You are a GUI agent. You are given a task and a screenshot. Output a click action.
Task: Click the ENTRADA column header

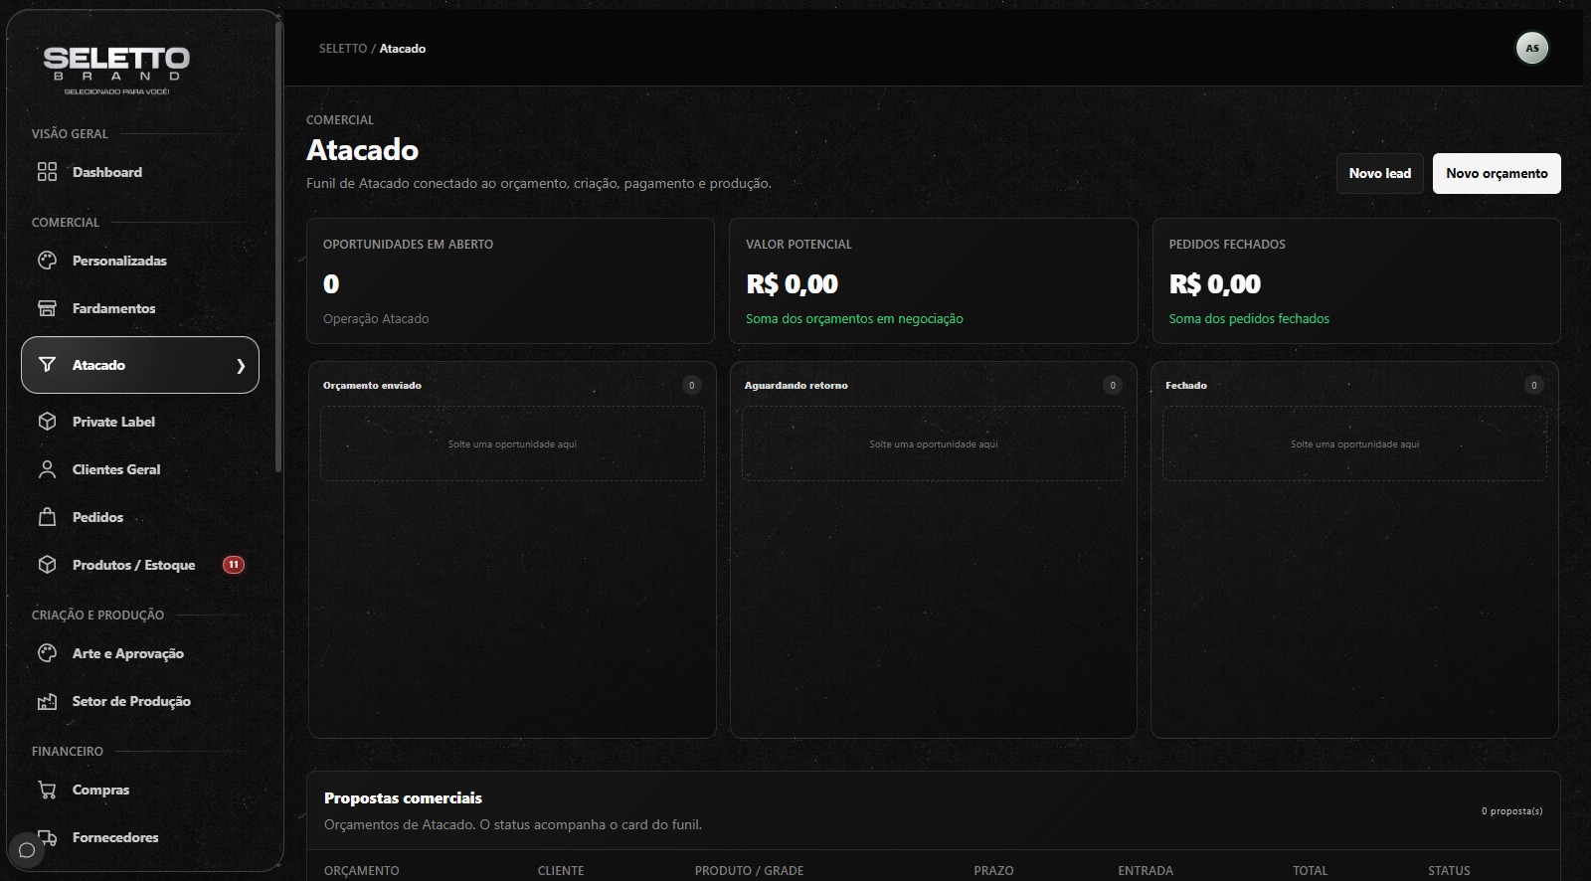tap(1146, 870)
